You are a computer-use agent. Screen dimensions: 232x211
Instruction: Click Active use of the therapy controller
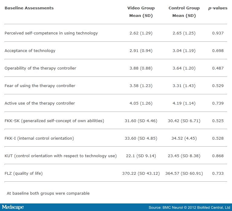pos(40,103)
